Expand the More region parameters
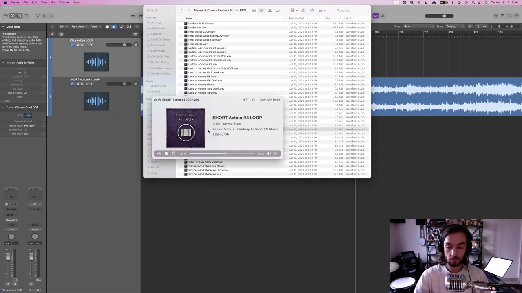This screenshot has width=522, height=293. [x=2, y=101]
